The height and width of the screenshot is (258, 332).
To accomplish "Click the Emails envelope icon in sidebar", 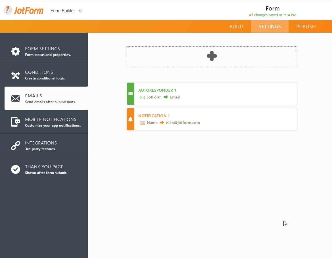I will pos(16,98).
